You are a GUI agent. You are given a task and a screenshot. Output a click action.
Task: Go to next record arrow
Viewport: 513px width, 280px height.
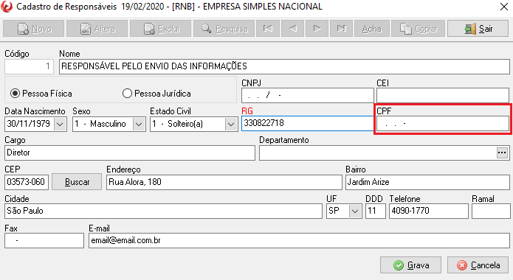click(x=317, y=29)
